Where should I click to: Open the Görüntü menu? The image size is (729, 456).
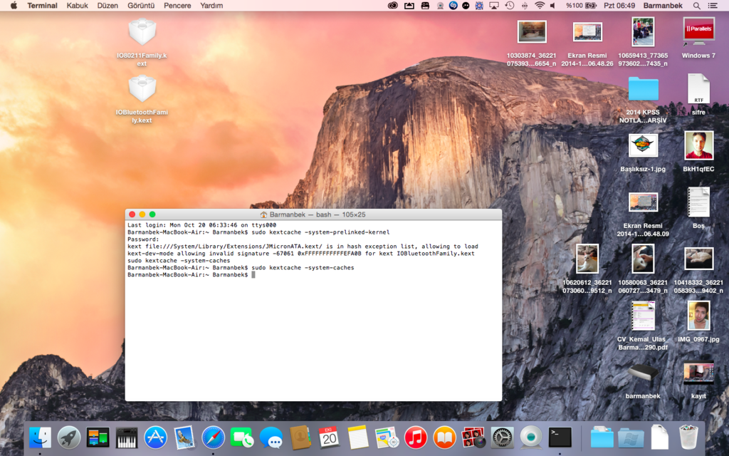141,6
